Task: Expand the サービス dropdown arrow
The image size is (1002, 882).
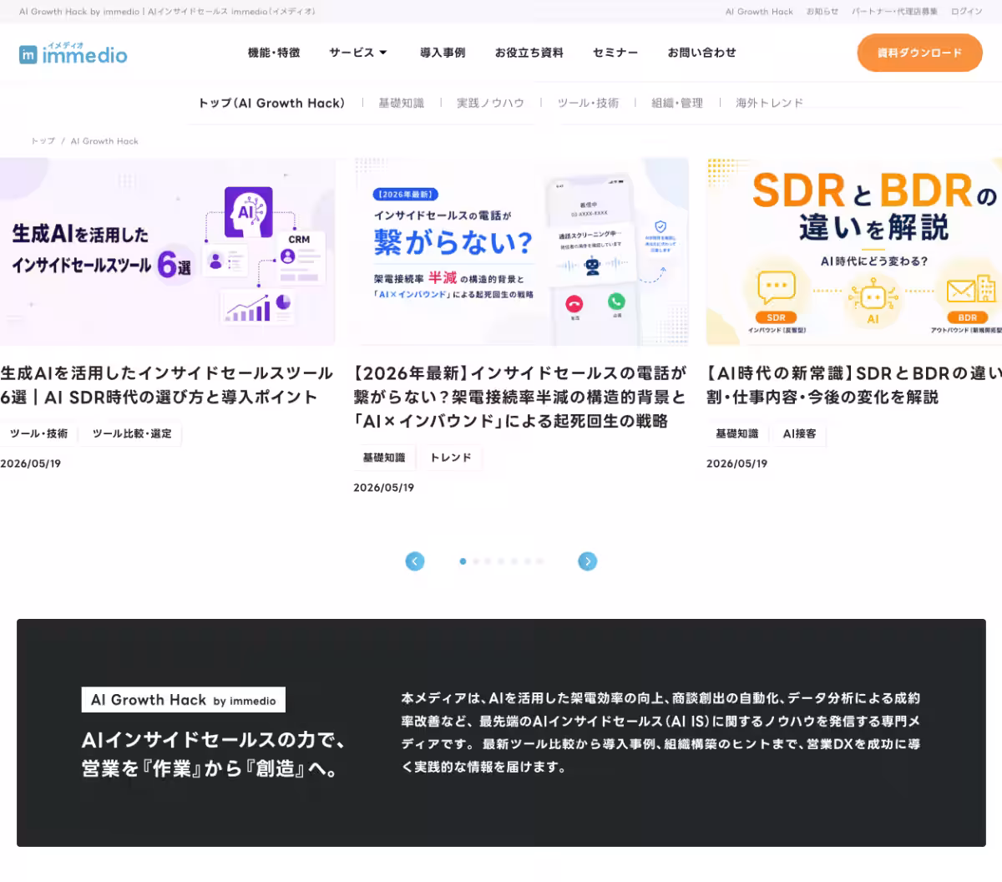Action: (x=383, y=53)
